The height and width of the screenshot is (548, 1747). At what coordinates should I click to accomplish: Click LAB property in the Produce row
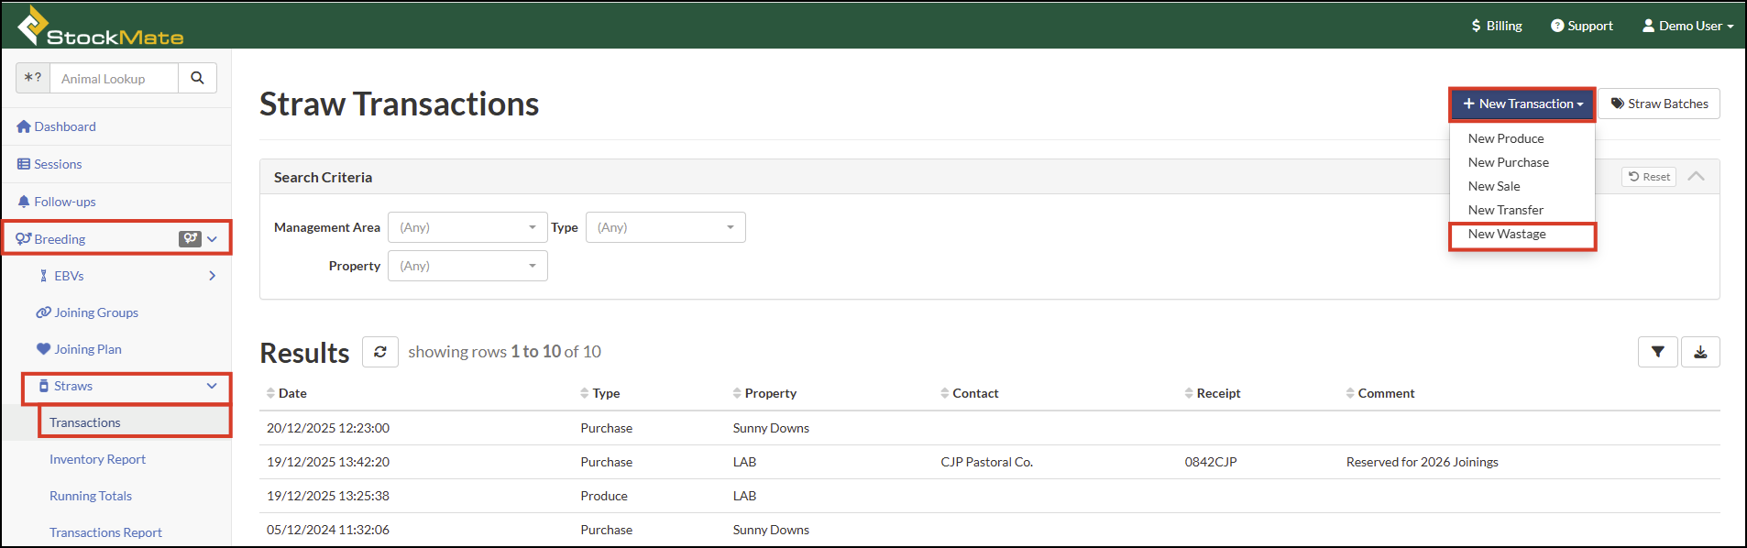pos(745,496)
